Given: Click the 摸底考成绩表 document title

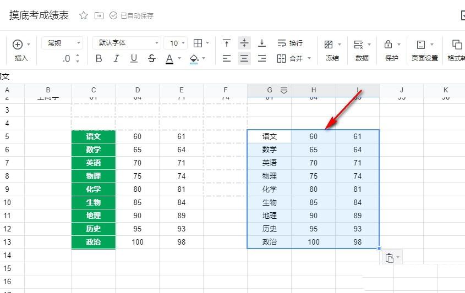Looking at the screenshot, I should click(39, 15).
